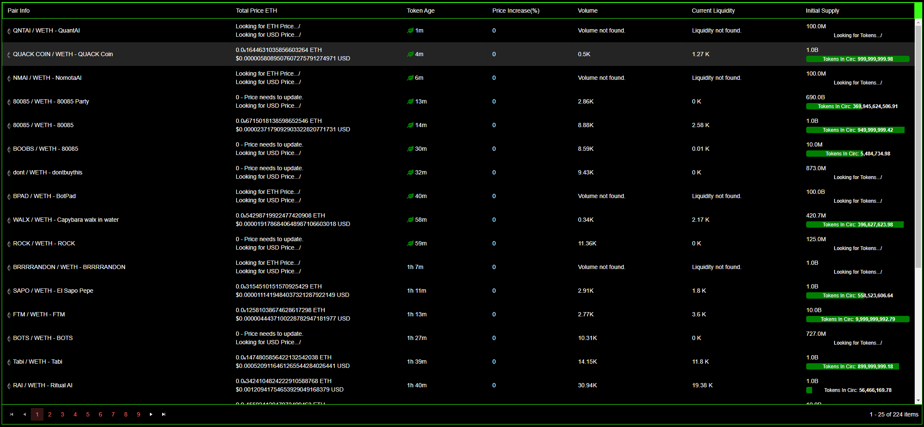The width and height of the screenshot is (924, 427).
Task: Go to the first page arrow
Action: [11, 414]
